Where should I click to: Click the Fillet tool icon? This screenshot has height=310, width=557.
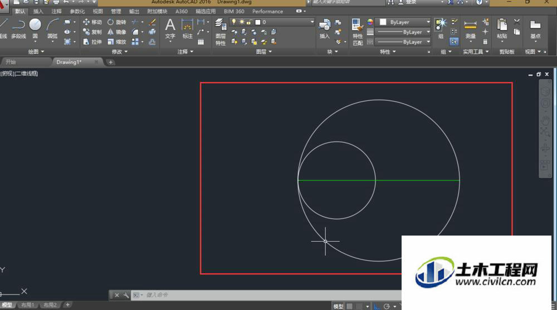135,32
